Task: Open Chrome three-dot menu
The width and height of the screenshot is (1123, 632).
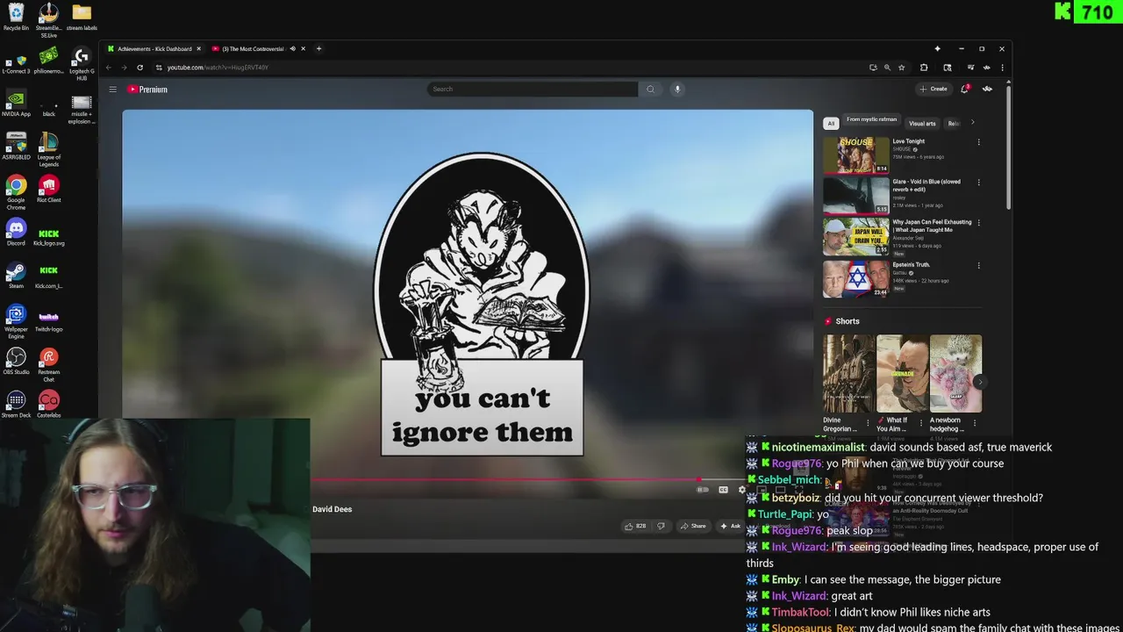Action: tap(1002, 68)
